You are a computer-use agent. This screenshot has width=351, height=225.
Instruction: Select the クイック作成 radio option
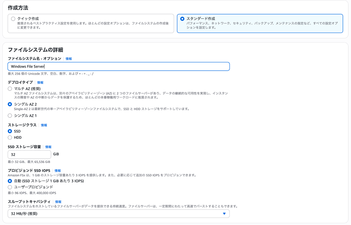13,19
